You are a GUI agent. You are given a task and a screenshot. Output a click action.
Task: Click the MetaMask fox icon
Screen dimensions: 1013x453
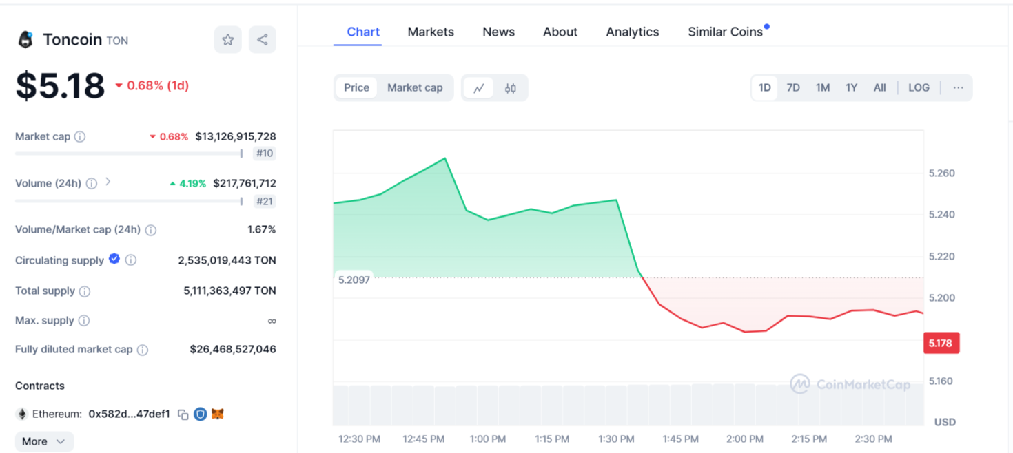pos(218,414)
